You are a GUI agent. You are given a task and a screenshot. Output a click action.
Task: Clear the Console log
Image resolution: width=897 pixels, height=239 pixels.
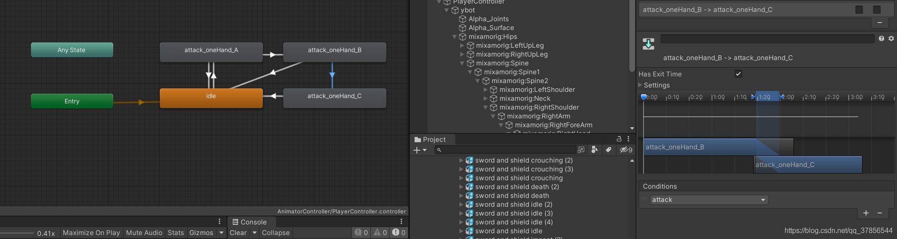[238, 233]
